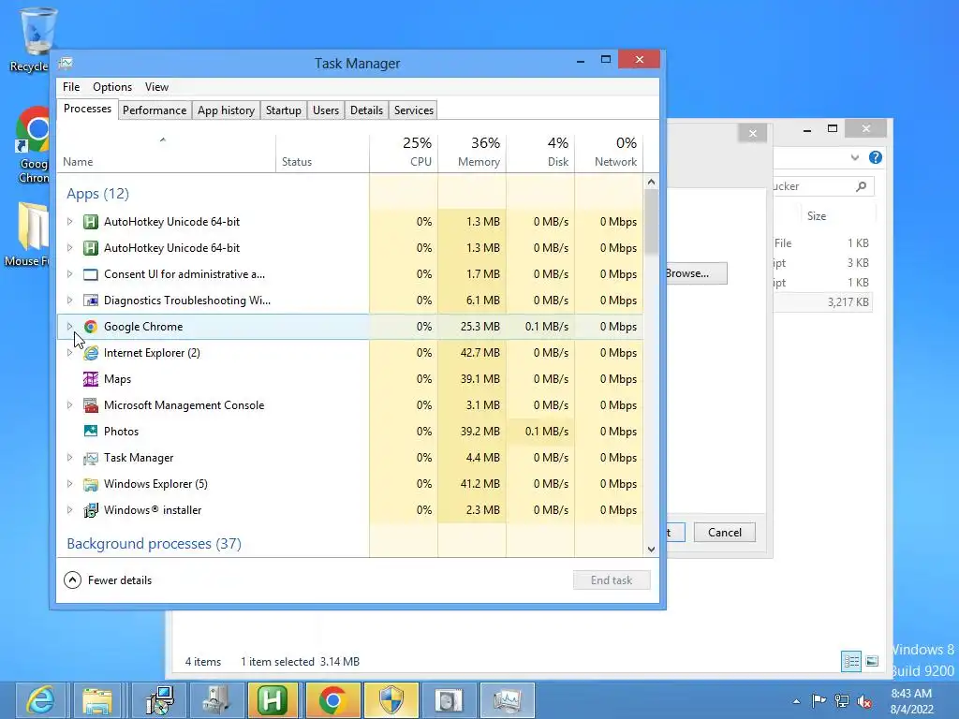Click the Browse... button in background dialog

(x=696, y=273)
